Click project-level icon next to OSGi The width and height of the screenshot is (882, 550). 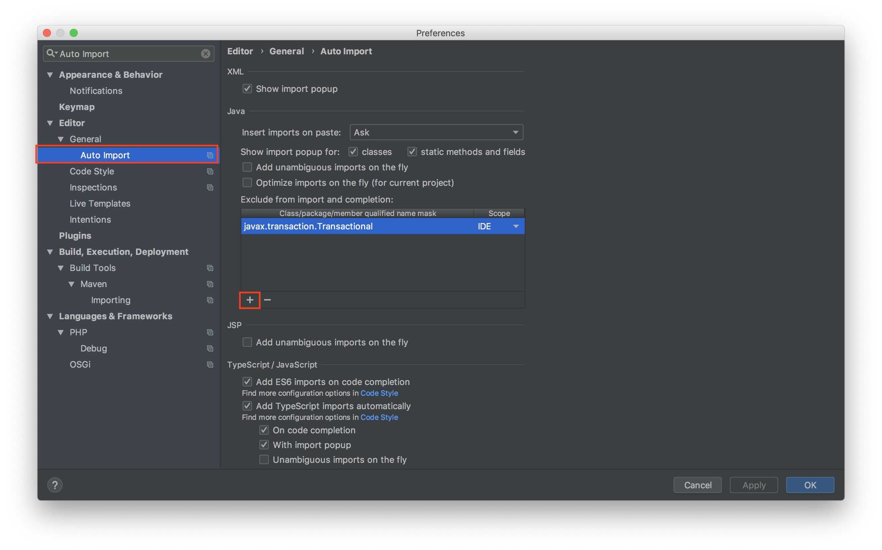(210, 365)
